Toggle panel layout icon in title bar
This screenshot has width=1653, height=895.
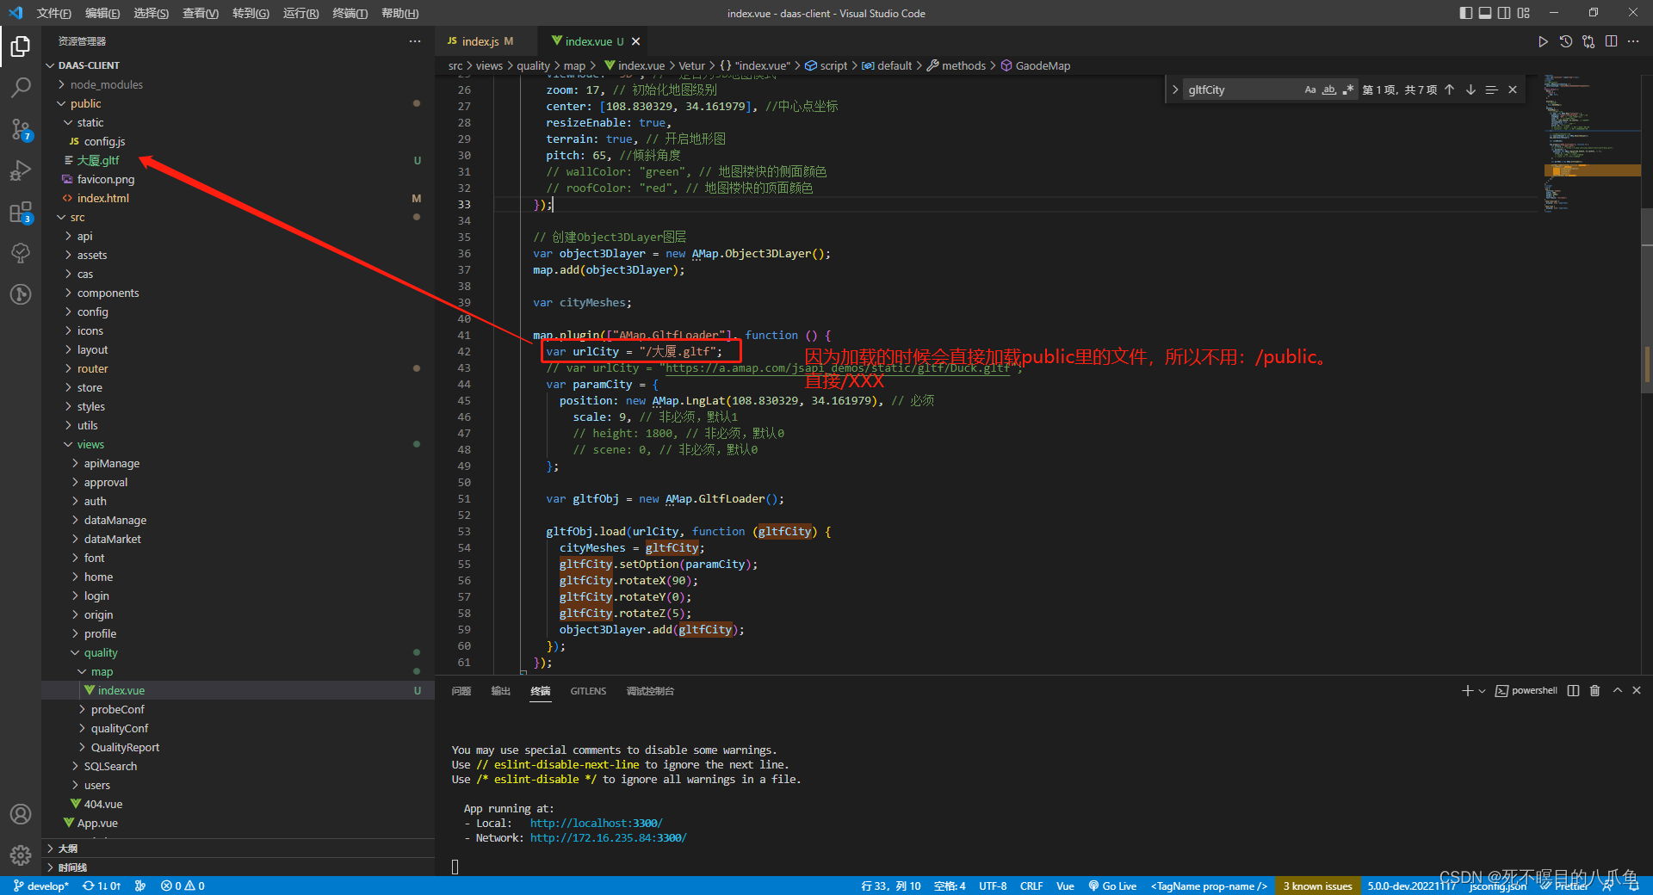[1485, 13]
